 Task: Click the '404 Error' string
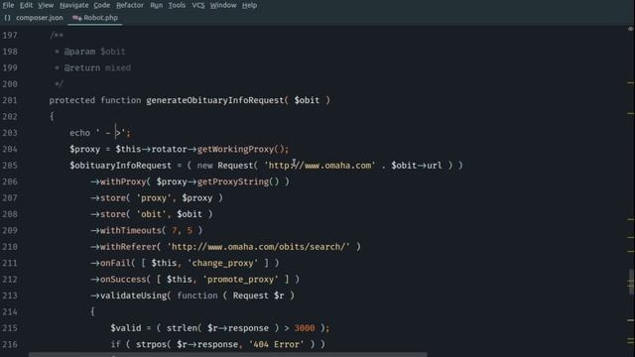[276, 344]
